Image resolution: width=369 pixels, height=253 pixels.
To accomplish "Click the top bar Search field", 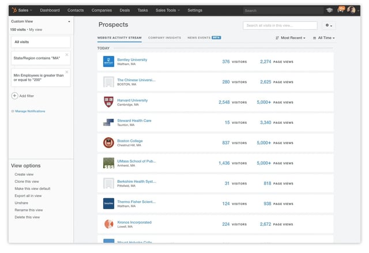I will (283, 10).
